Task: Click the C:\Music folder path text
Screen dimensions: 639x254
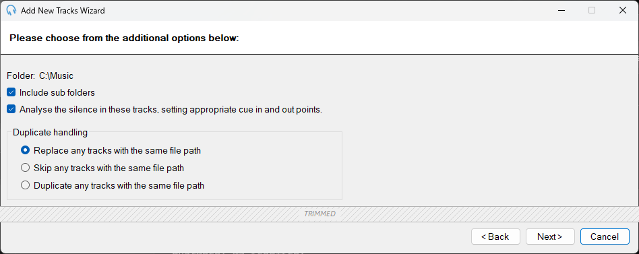Action: point(56,75)
